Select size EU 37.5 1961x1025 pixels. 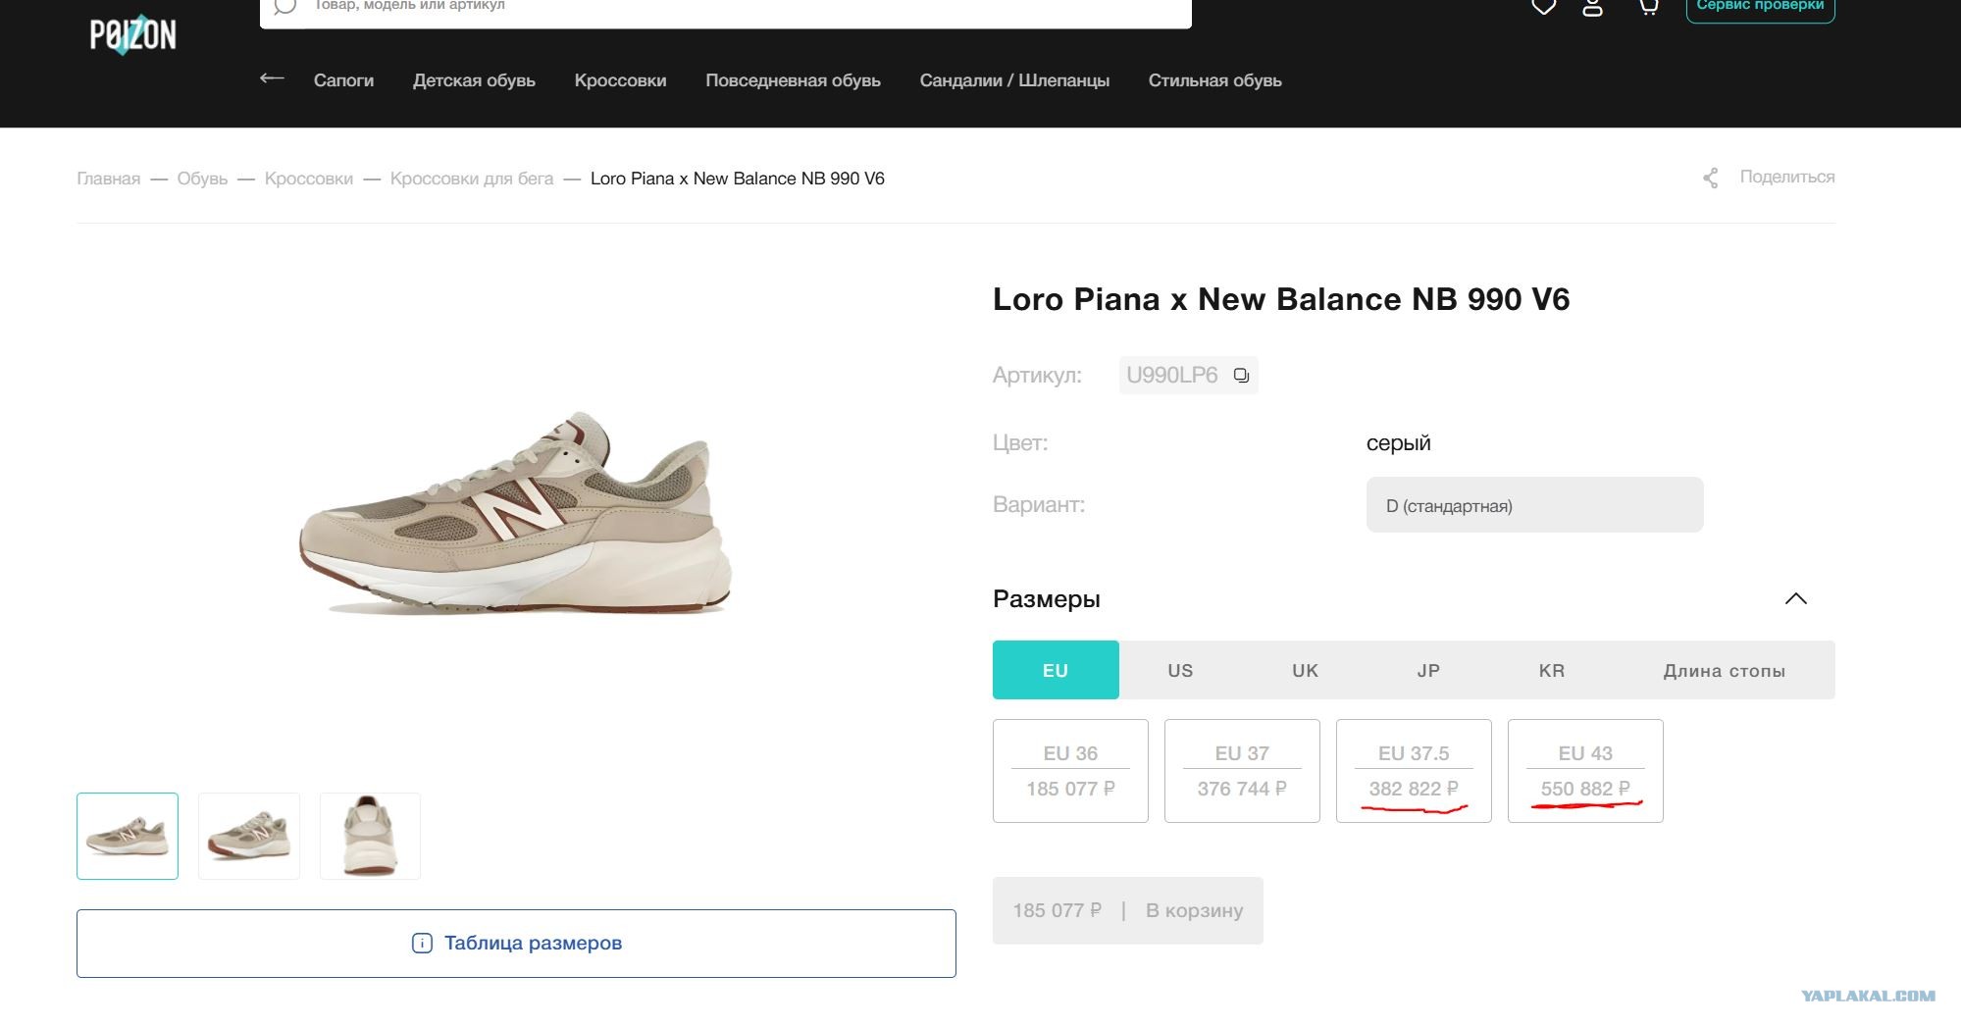click(1414, 771)
